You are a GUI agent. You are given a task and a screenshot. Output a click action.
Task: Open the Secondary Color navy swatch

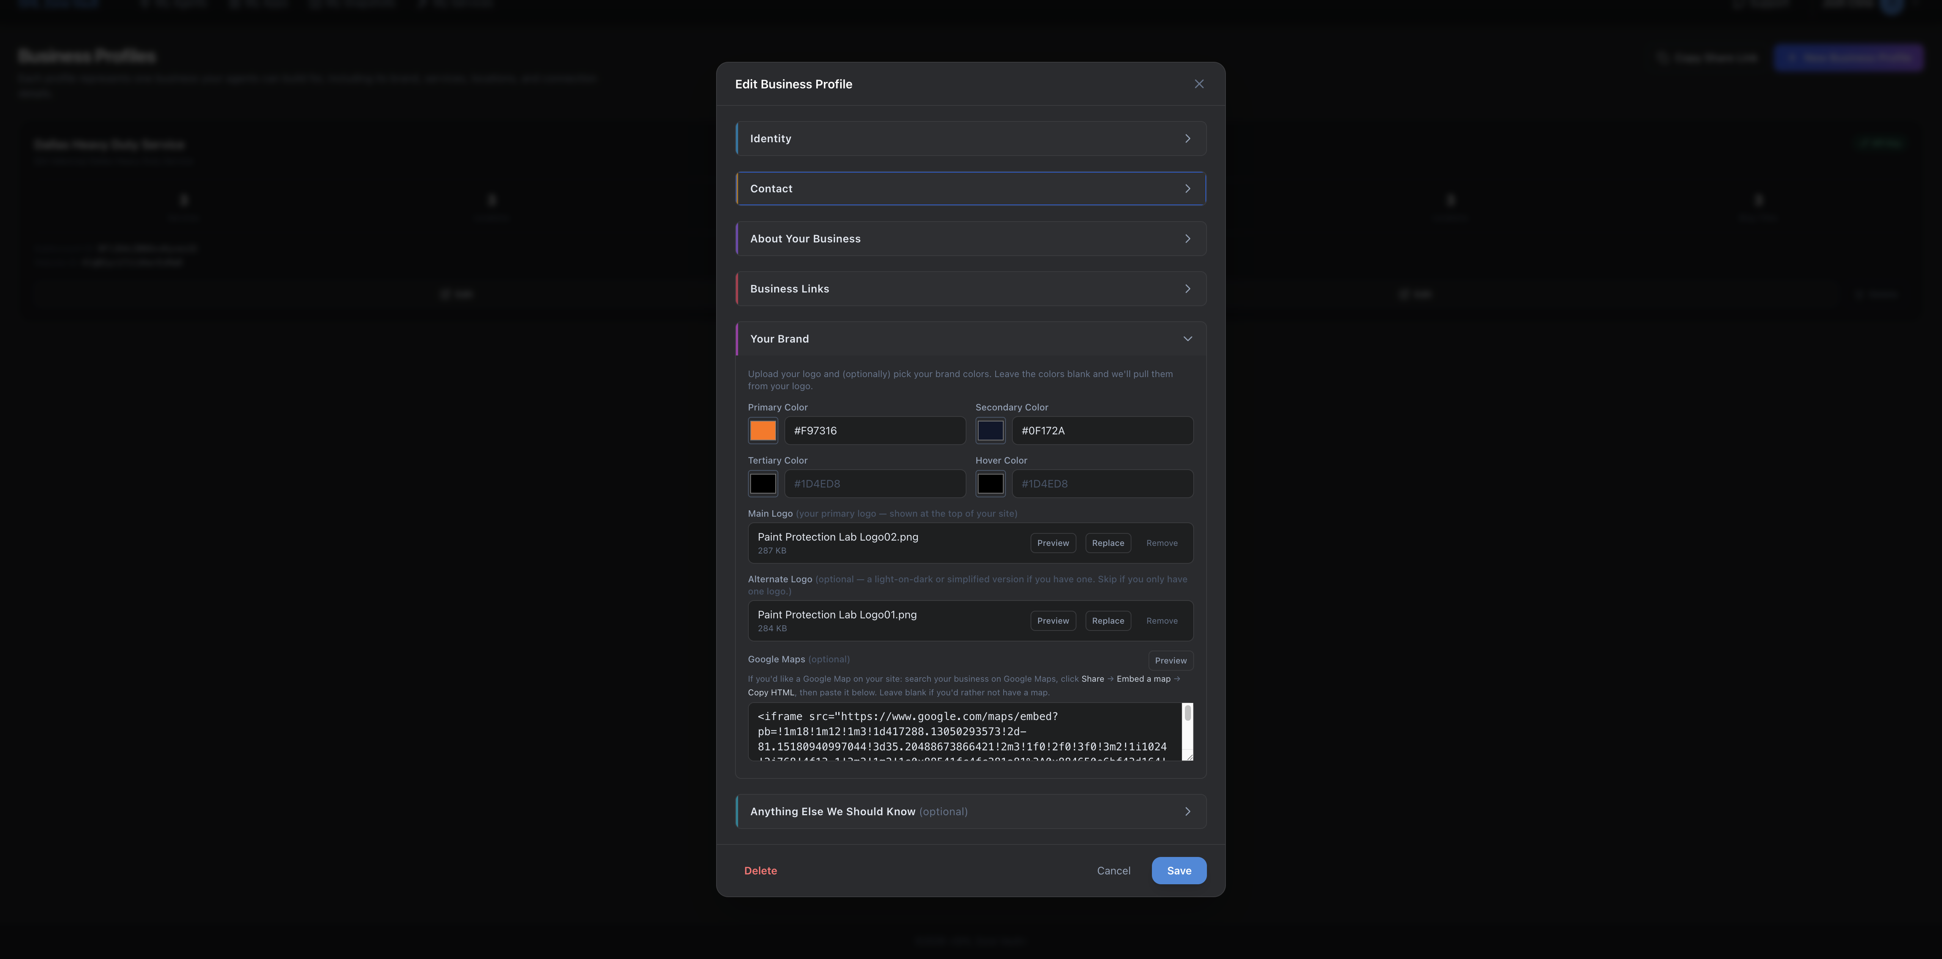(x=990, y=431)
